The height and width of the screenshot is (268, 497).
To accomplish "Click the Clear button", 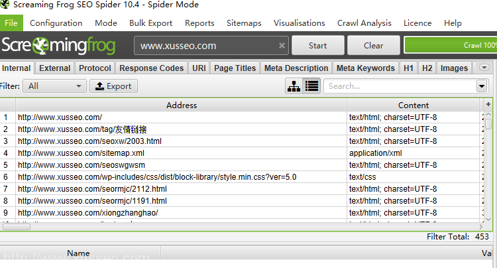I will tap(373, 45).
